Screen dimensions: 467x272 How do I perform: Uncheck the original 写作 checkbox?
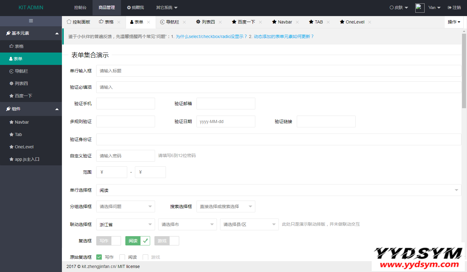(x=99, y=257)
